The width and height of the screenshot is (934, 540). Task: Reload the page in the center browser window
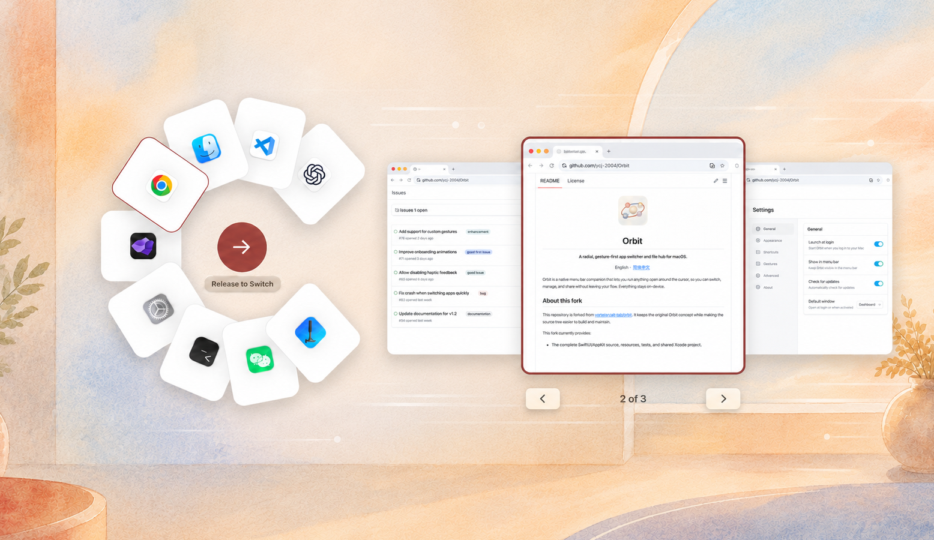tap(552, 166)
